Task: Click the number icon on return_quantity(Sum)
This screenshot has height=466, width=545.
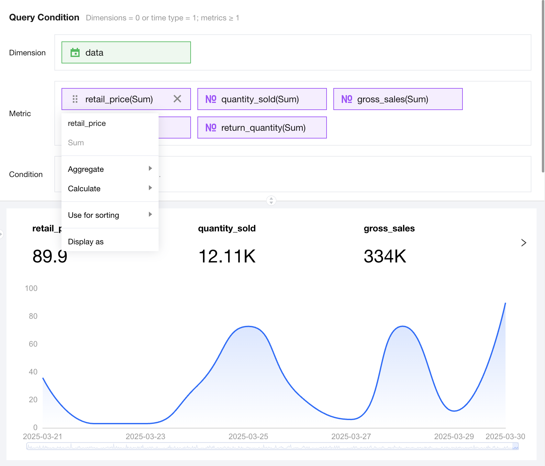Action: click(211, 128)
